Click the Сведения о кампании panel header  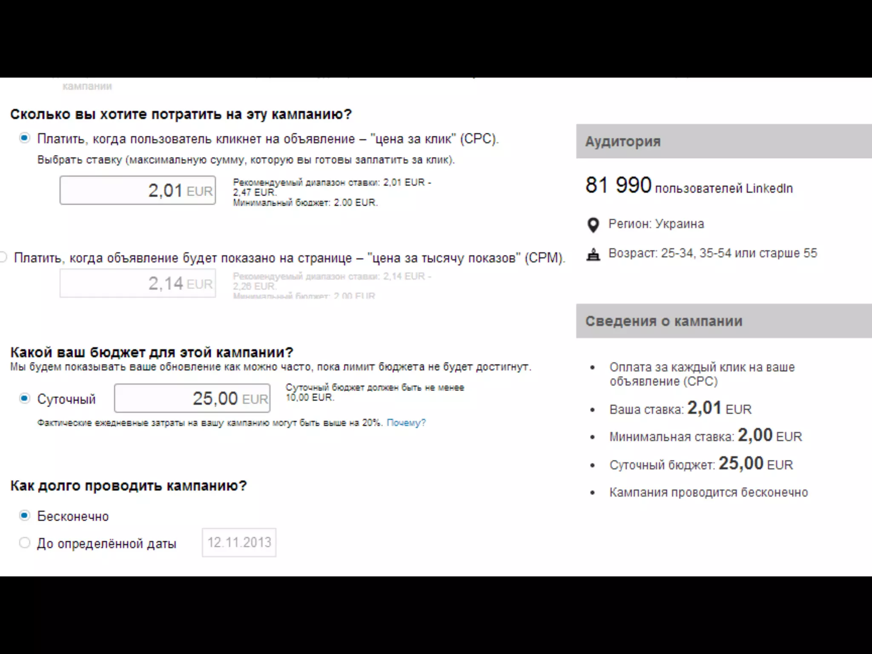pyautogui.click(x=724, y=321)
